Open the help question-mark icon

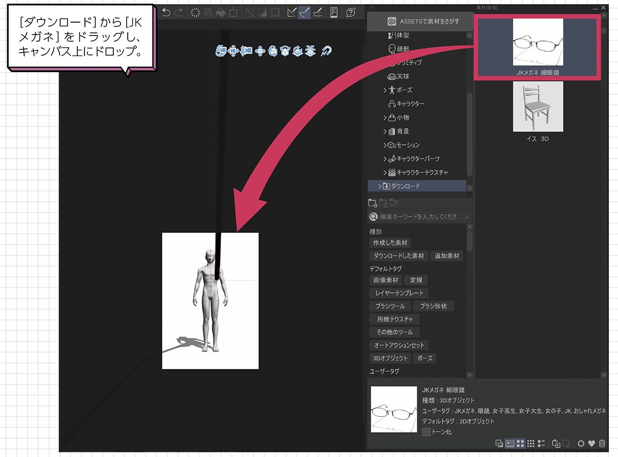coord(351,12)
